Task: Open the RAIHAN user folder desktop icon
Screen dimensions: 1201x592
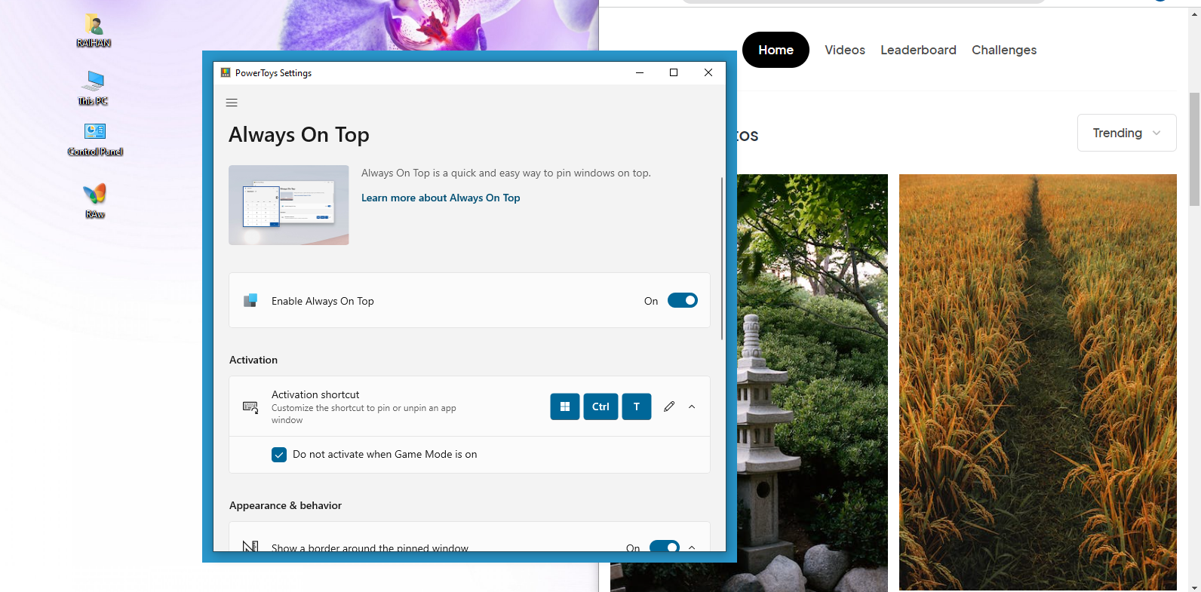Action: [x=94, y=31]
